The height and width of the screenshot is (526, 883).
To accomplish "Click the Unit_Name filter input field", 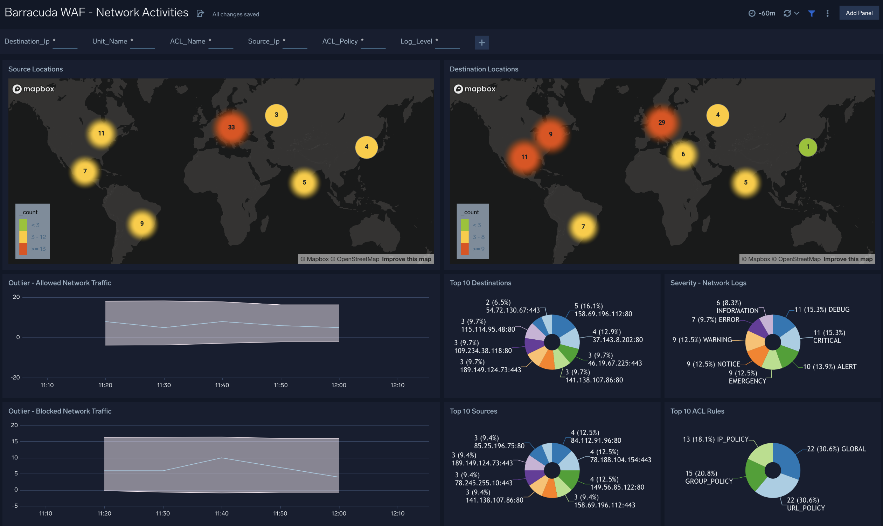I will tap(143, 42).
